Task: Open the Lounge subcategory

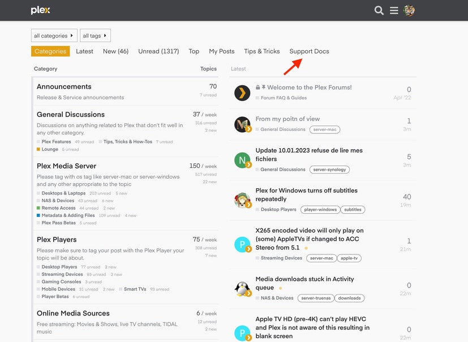Action: coord(50,149)
